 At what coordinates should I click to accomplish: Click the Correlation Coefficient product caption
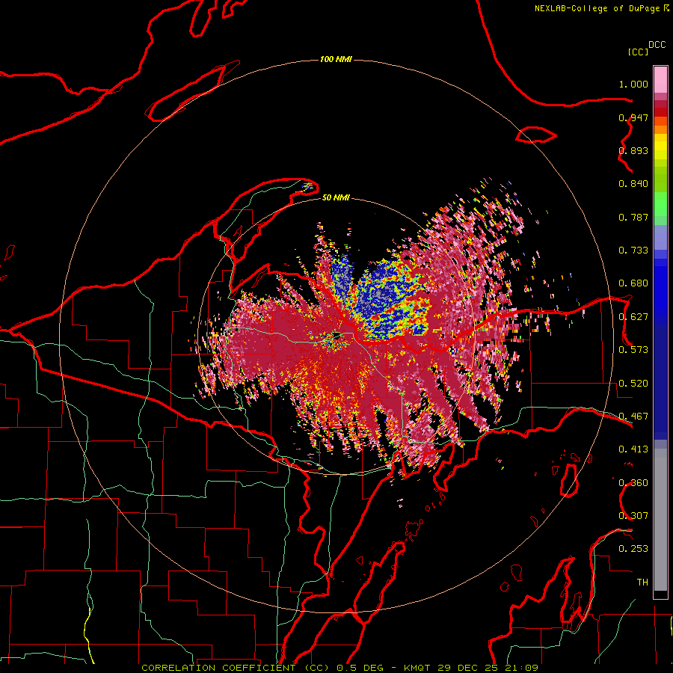point(340,668)
